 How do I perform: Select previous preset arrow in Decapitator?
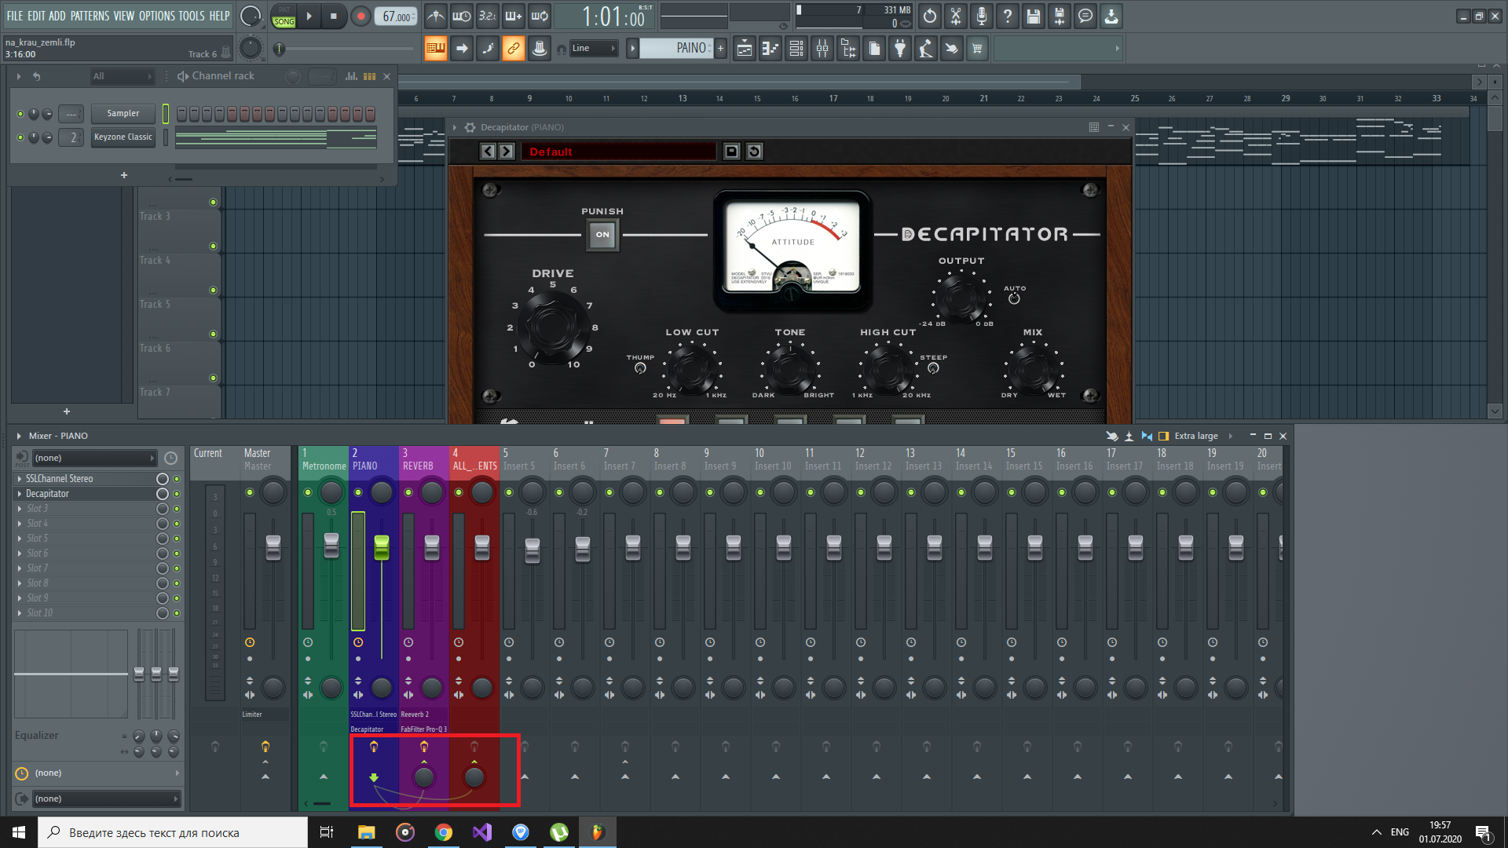(x=488, y=152)
